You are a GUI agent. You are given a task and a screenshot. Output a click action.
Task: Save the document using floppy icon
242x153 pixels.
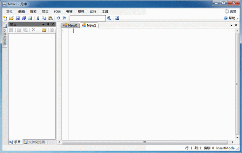pyautogui.click(x=18, y=18)
